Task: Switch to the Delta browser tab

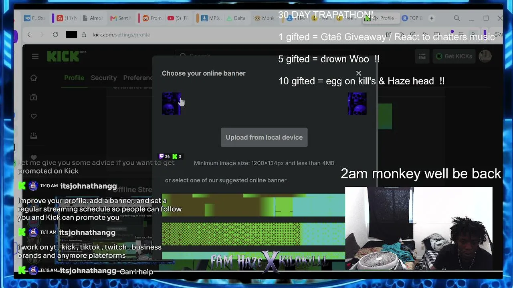Action: point(236,18)
